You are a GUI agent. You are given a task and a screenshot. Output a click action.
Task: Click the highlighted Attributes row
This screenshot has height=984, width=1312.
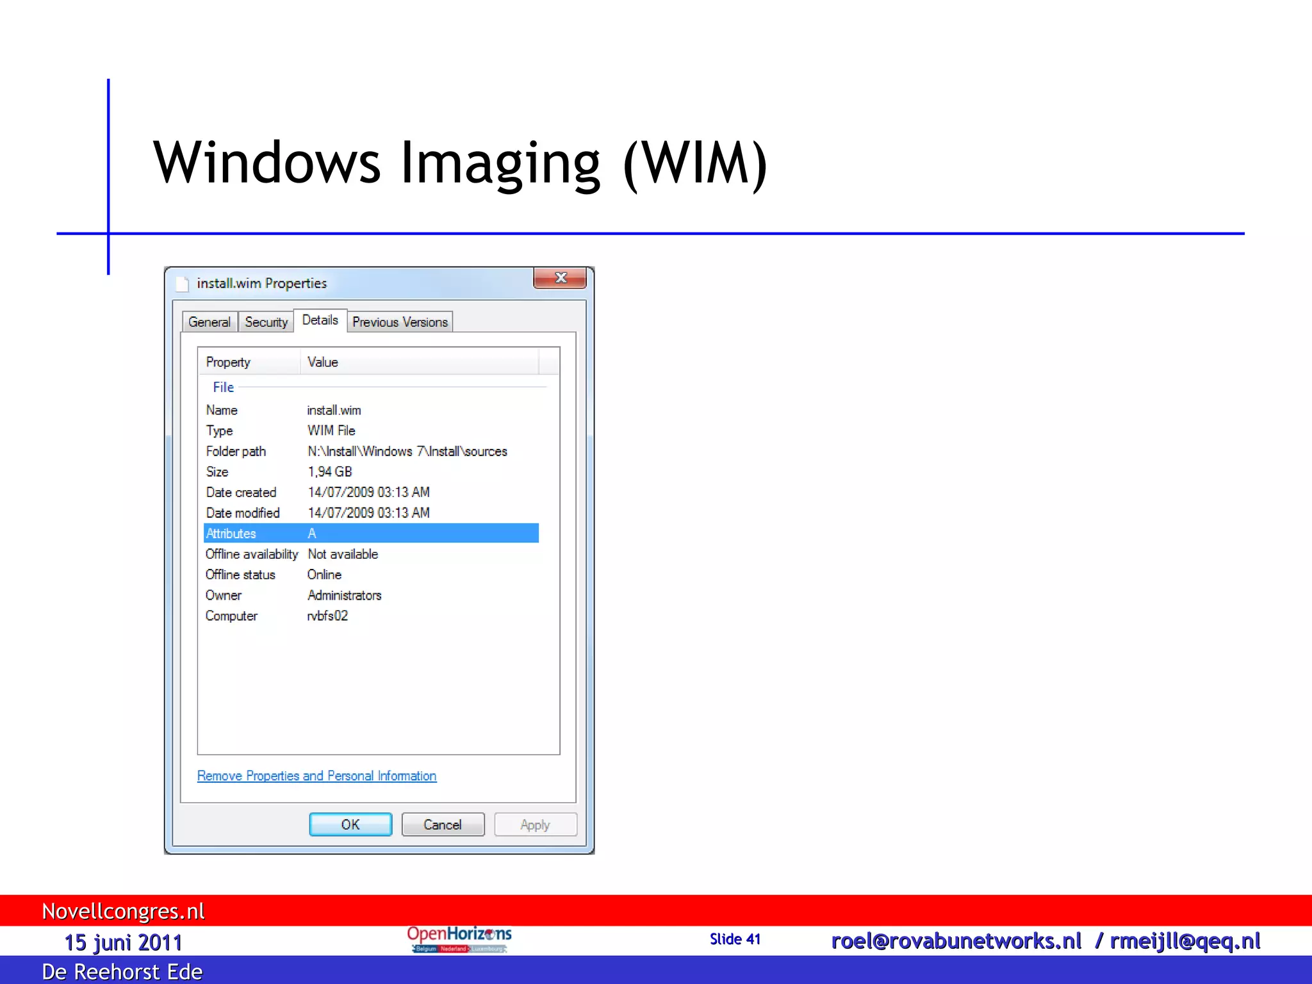coord(371,533)
